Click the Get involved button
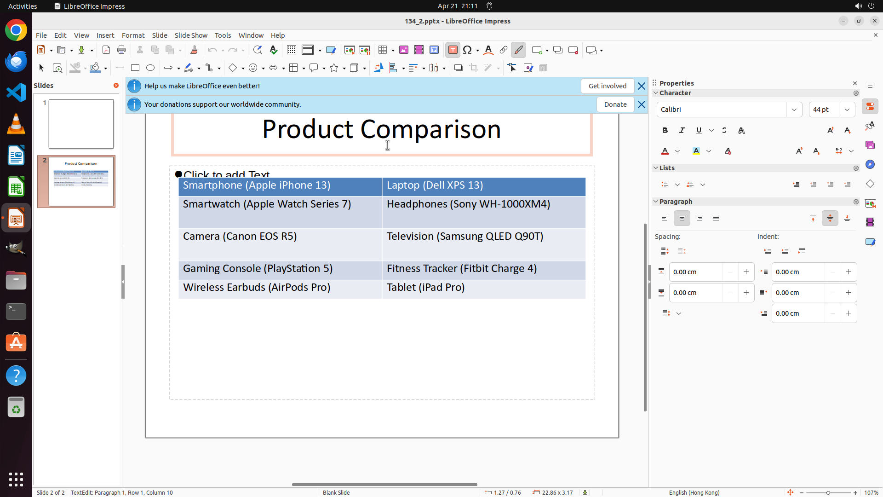This screenshot has height=497, width=883. coord(607,86)
